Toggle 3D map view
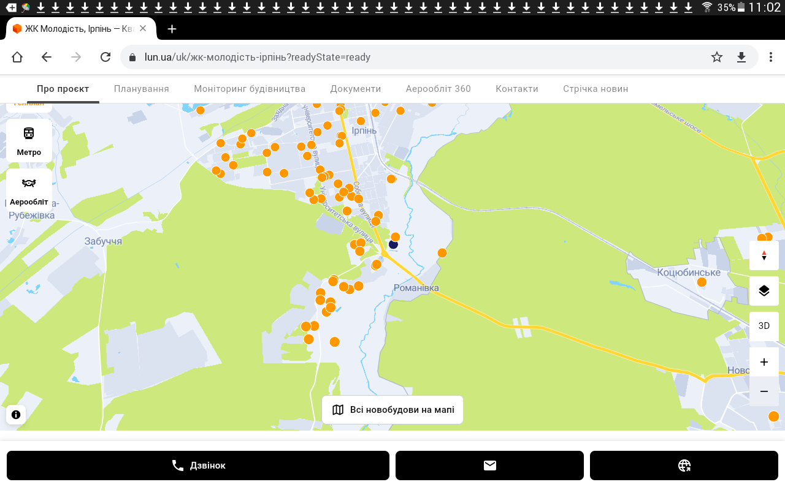The width and height of the screenshot is (785, 490). (764, 326)
